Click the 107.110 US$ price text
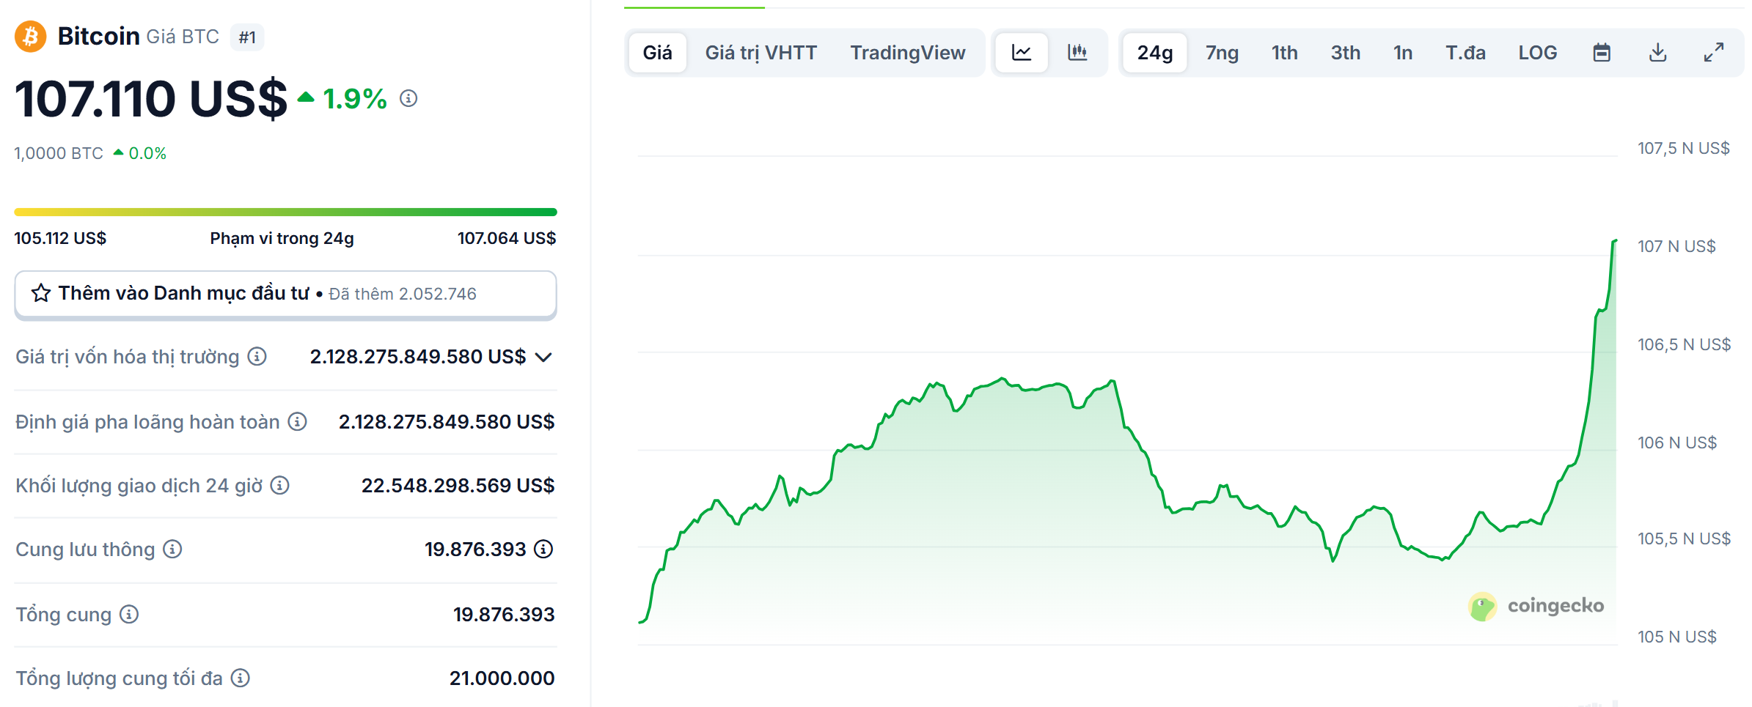This screenshot has height=707, width=1752. click(x=151, y=99)
